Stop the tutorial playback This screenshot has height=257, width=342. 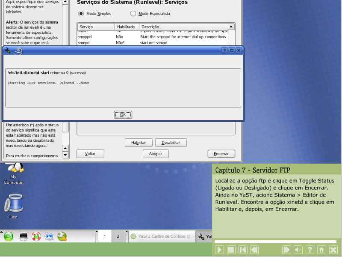click(231, 250)
